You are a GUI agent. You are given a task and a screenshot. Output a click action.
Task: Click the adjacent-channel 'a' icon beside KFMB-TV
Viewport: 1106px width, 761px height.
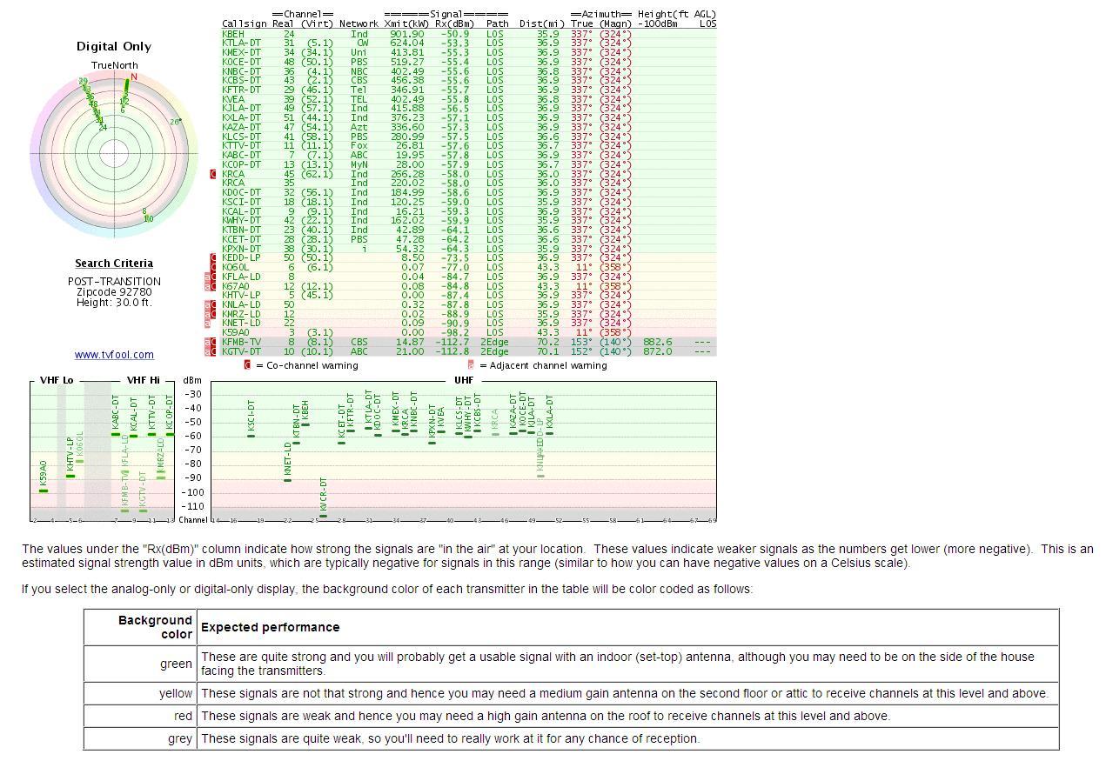[208, 343]
